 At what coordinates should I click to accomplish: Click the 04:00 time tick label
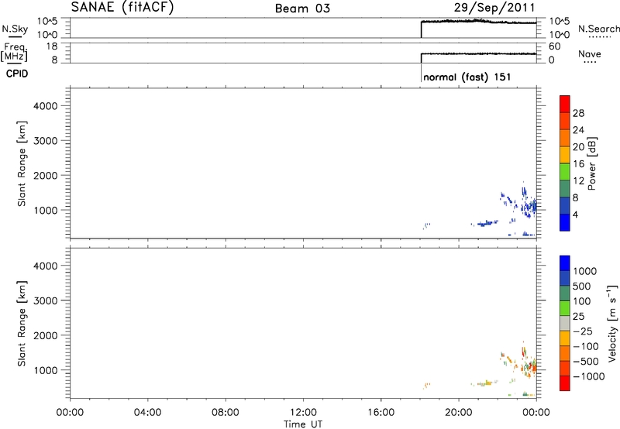[x=148, y=413]
